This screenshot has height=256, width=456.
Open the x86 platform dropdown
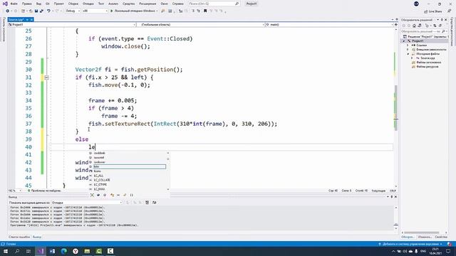95,11
